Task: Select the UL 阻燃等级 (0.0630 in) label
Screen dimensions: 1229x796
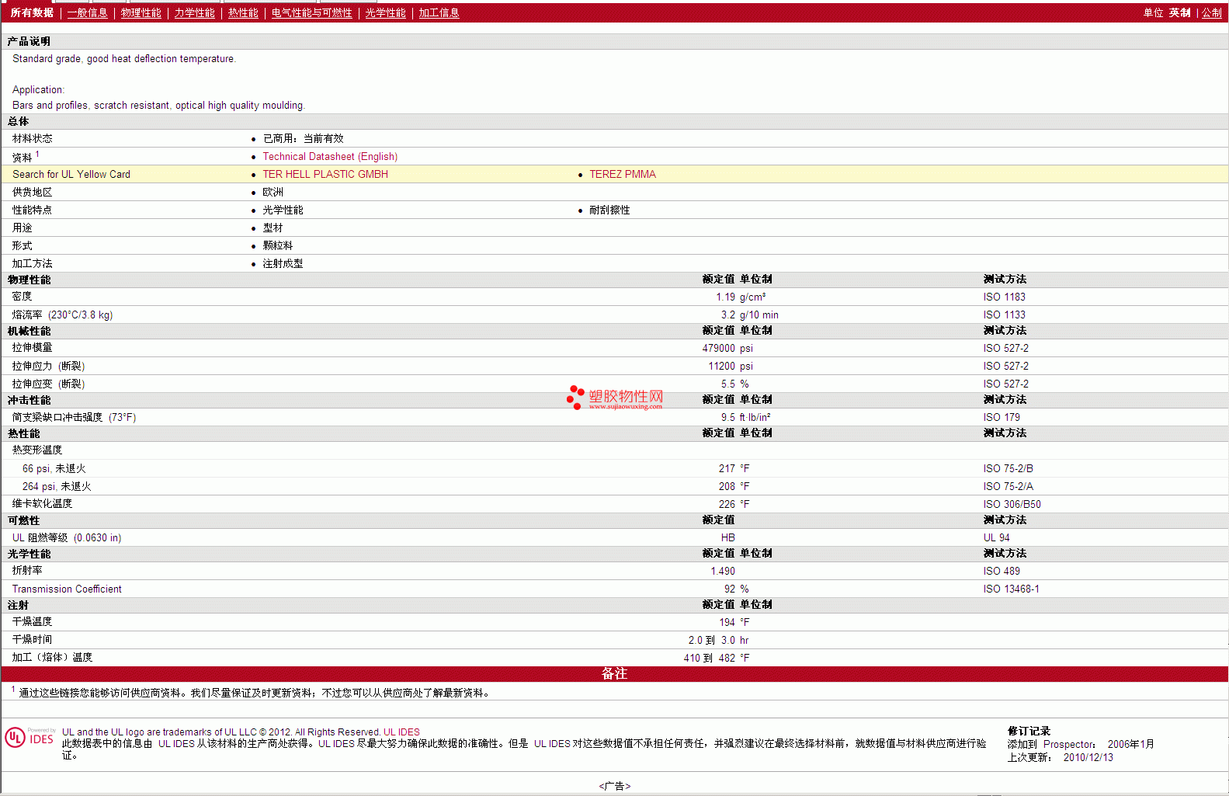Action: [x=67, y=537]
